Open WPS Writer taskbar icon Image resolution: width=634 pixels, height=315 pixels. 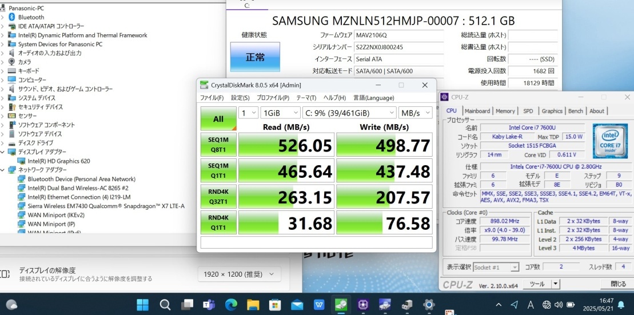pos(319,305)
